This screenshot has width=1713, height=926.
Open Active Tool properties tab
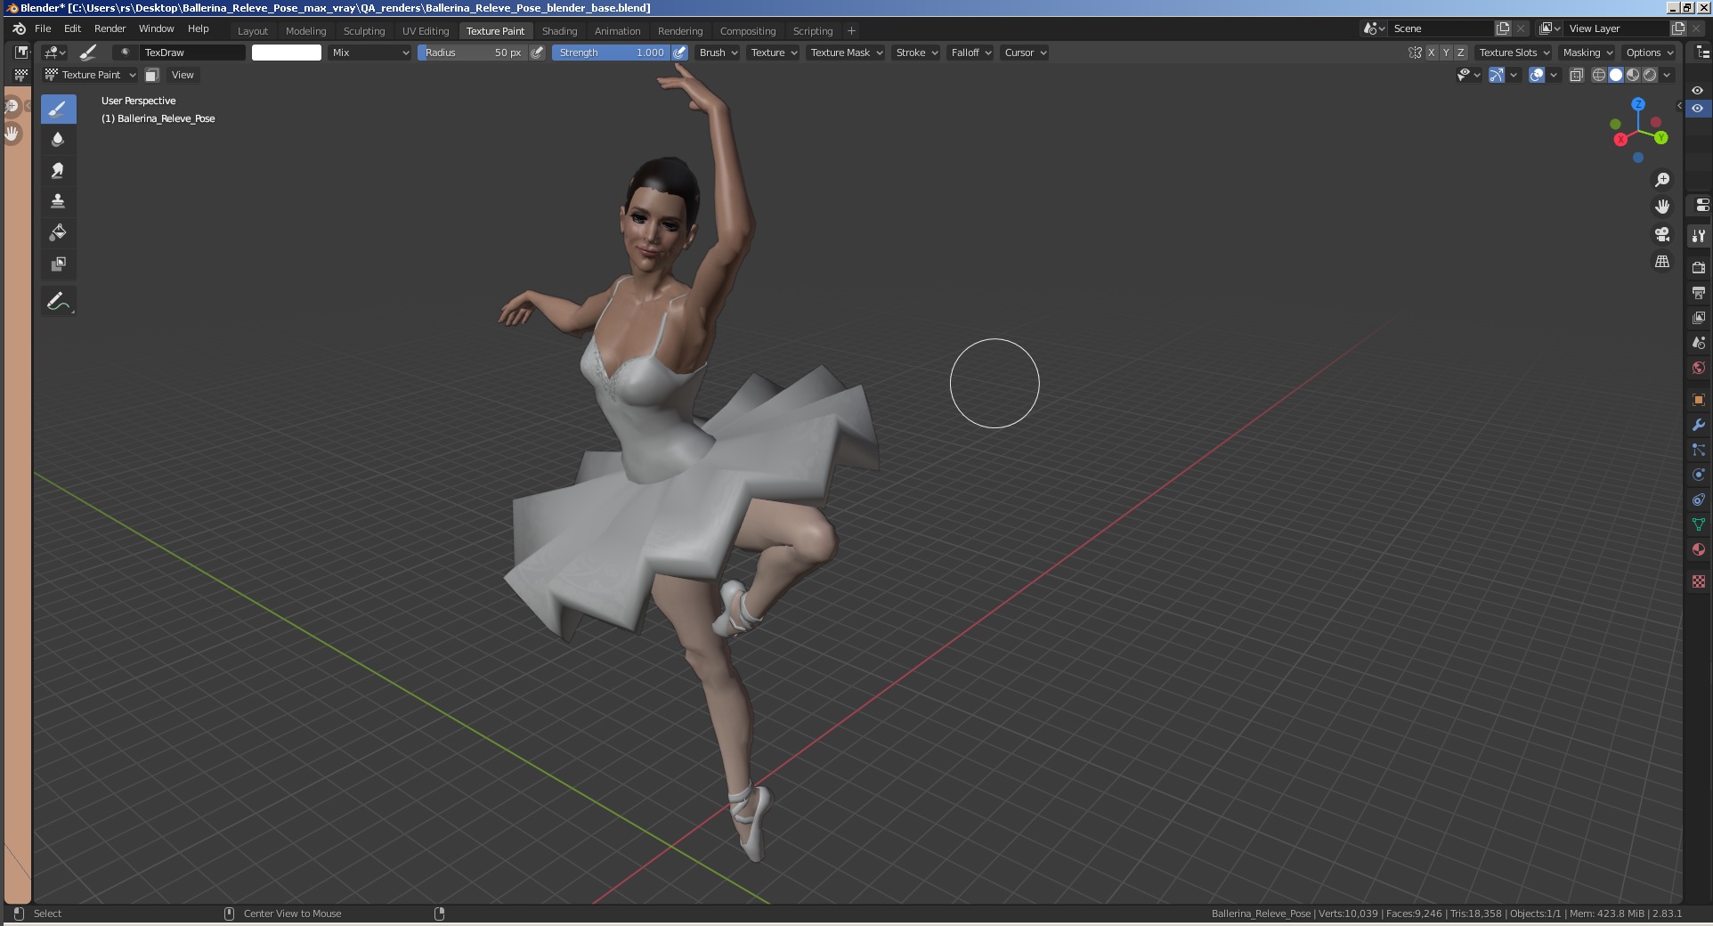[x=1699, y=236]
